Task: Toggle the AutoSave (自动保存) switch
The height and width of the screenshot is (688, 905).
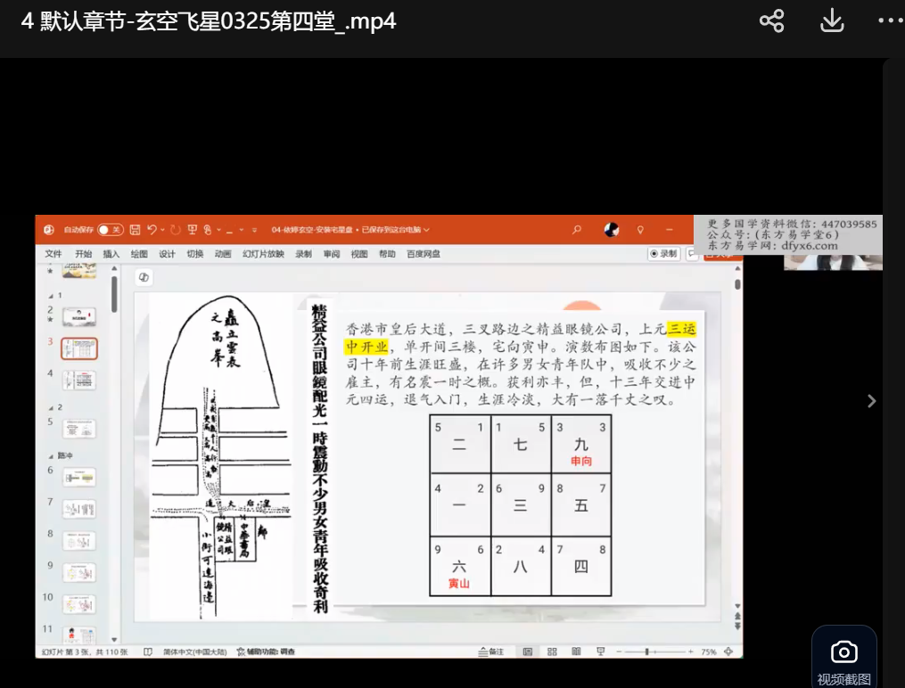Action: point(110,230)
